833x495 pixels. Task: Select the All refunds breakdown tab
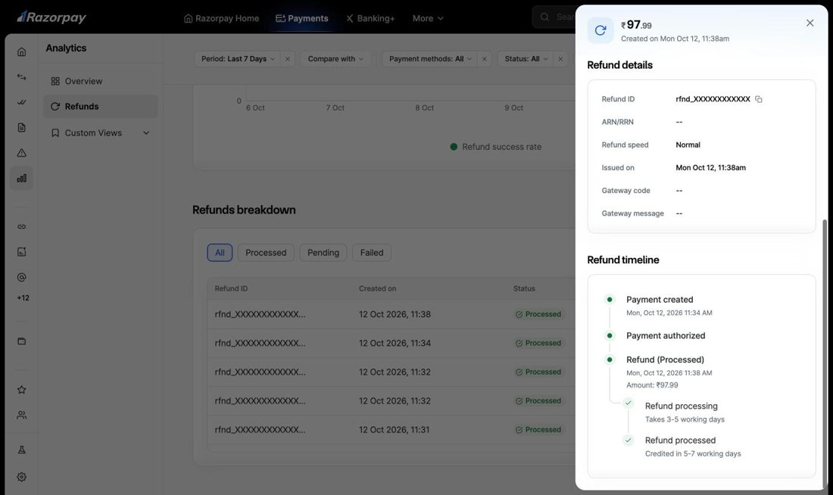pos(220,253)
